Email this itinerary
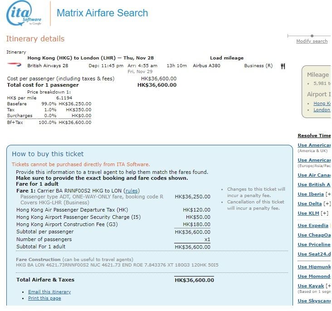The width and height of the screenshot is (332, 311). 49,292
